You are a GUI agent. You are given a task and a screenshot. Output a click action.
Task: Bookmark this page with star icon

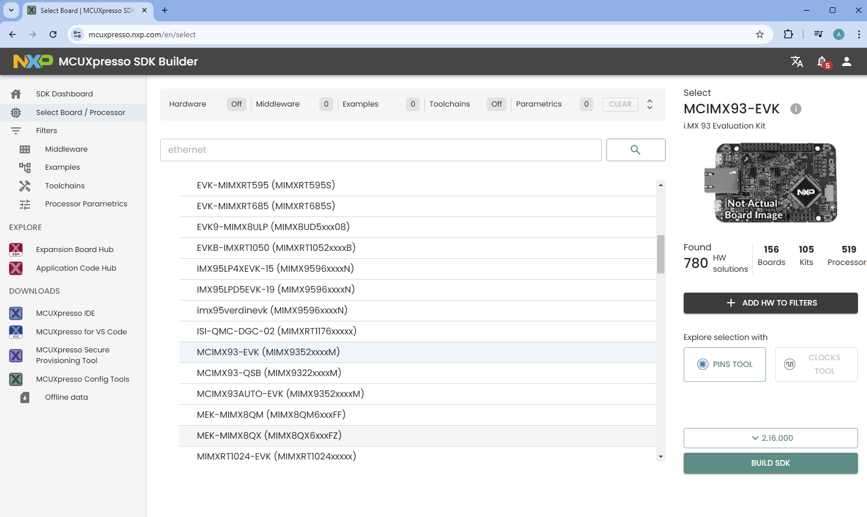click(760, 34)
